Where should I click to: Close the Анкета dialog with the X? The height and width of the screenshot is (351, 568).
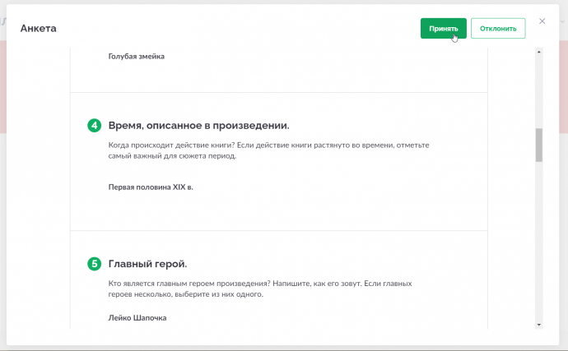coord(542,21)
